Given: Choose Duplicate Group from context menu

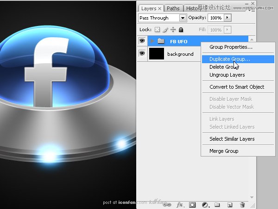Looking at the screenshot, I should [x=229, y=59].
